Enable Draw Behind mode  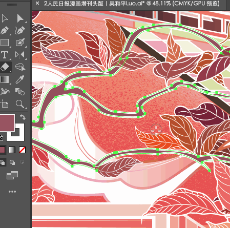[x=12, y=162]
